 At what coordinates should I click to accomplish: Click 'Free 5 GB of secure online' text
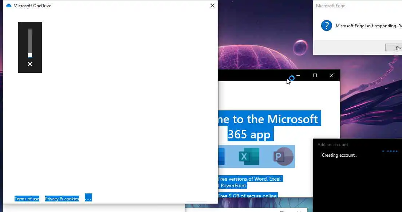click(x=248, y=196)
